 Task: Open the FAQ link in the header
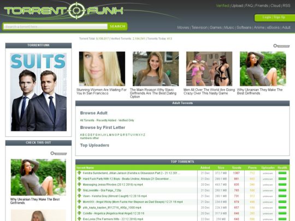tap(249, 5)
